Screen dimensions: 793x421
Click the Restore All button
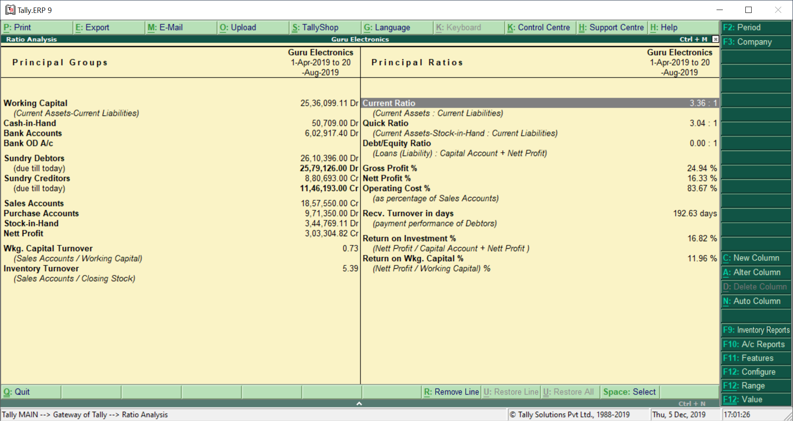pos(571,392)
